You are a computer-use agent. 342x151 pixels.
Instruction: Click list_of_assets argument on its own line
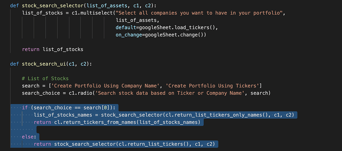pyautogui.click(x=134, y=20)
